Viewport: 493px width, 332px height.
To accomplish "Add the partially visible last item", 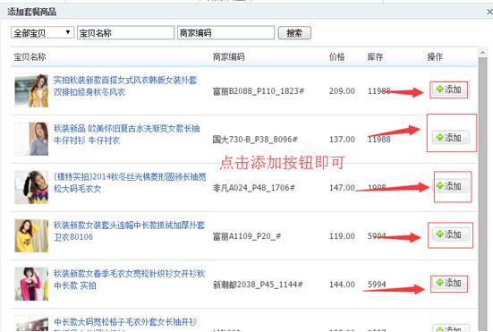I will tap(451, 328).
